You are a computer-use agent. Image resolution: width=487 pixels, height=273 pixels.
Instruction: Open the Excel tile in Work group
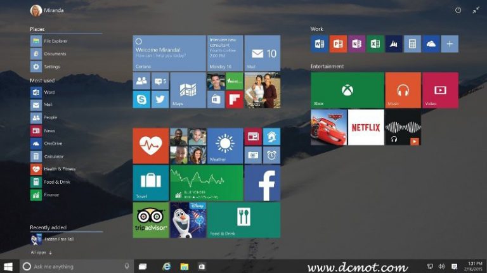[x=375, y=44]
